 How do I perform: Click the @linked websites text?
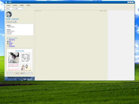click(13, 38)
